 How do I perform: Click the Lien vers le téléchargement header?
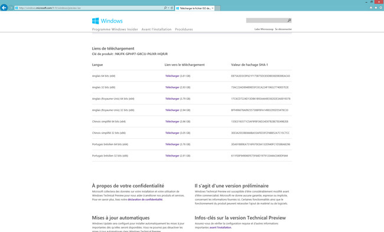point(184,64)
